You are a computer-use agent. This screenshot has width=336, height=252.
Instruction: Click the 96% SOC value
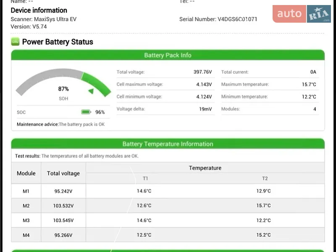point(100,112)
